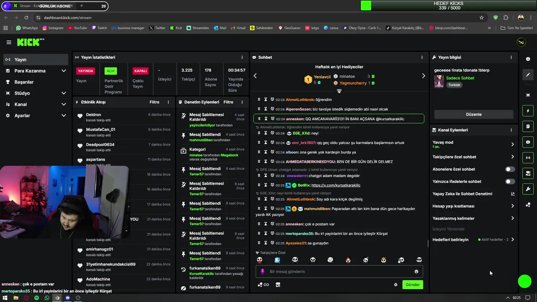This screenshot has height=302, width=537.
Task: Open the hamburger menu next to Kick logo
Action: (x=9, y=42)
